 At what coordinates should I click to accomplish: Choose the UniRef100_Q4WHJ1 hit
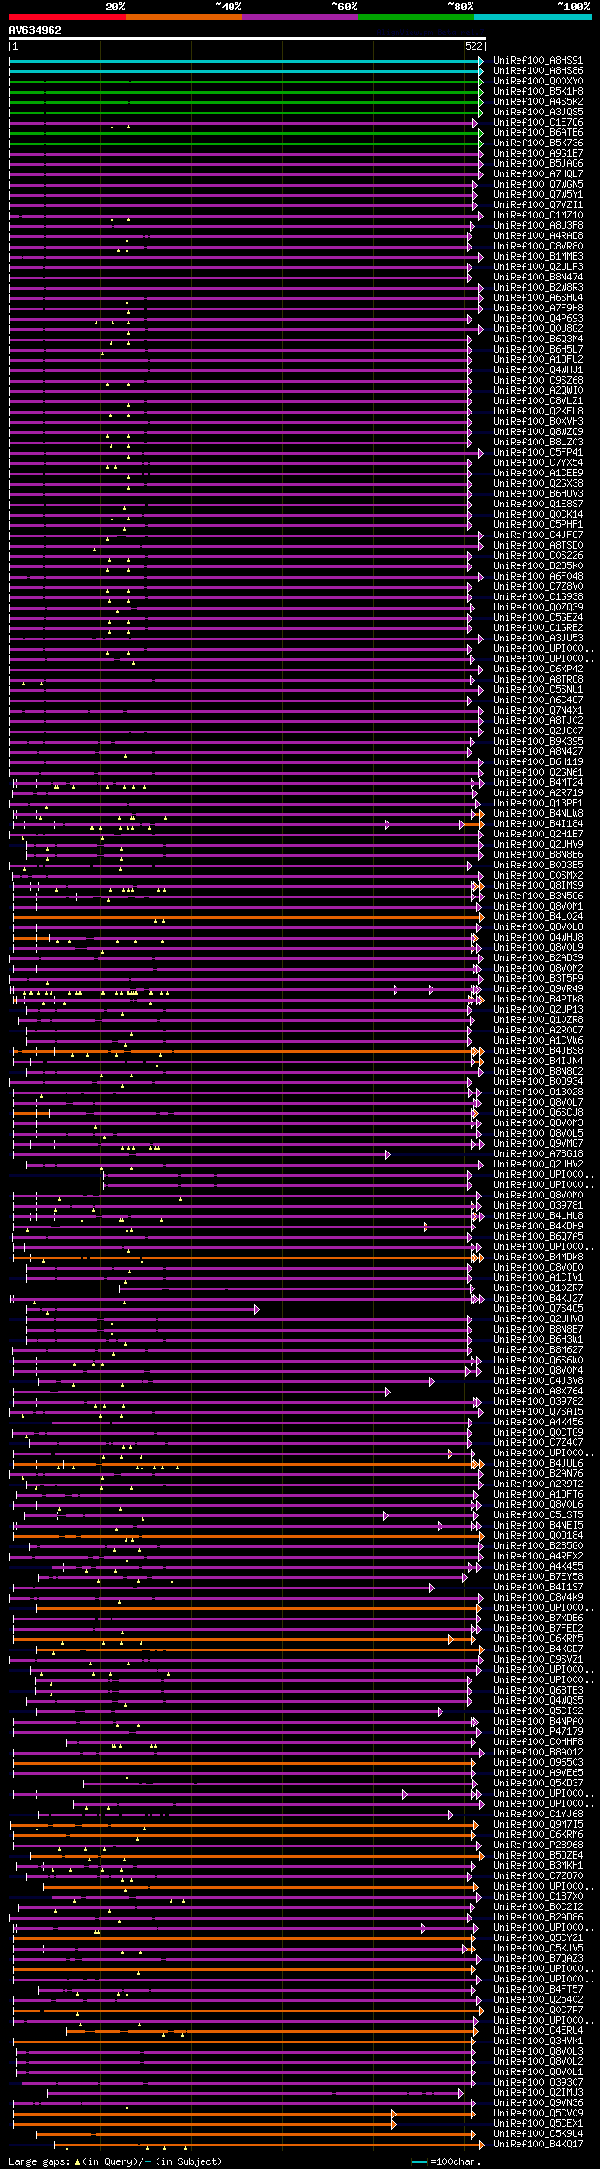pyautogui.click(x=538, y=370)
